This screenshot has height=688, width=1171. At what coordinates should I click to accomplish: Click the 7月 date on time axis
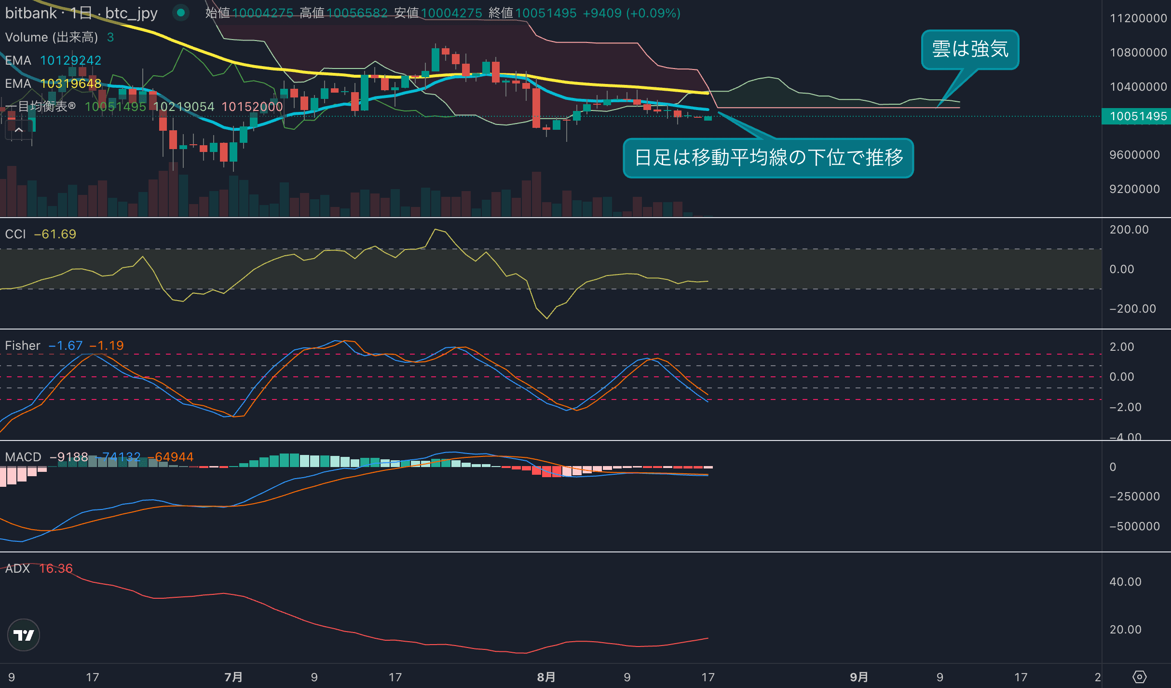[x=233, y=677]
